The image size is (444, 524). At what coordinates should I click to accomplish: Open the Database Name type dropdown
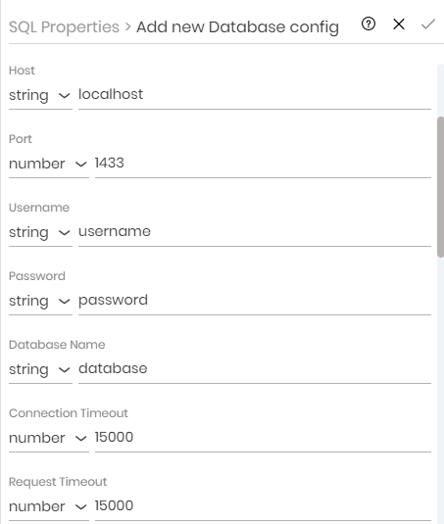click(x=40, y=369)
